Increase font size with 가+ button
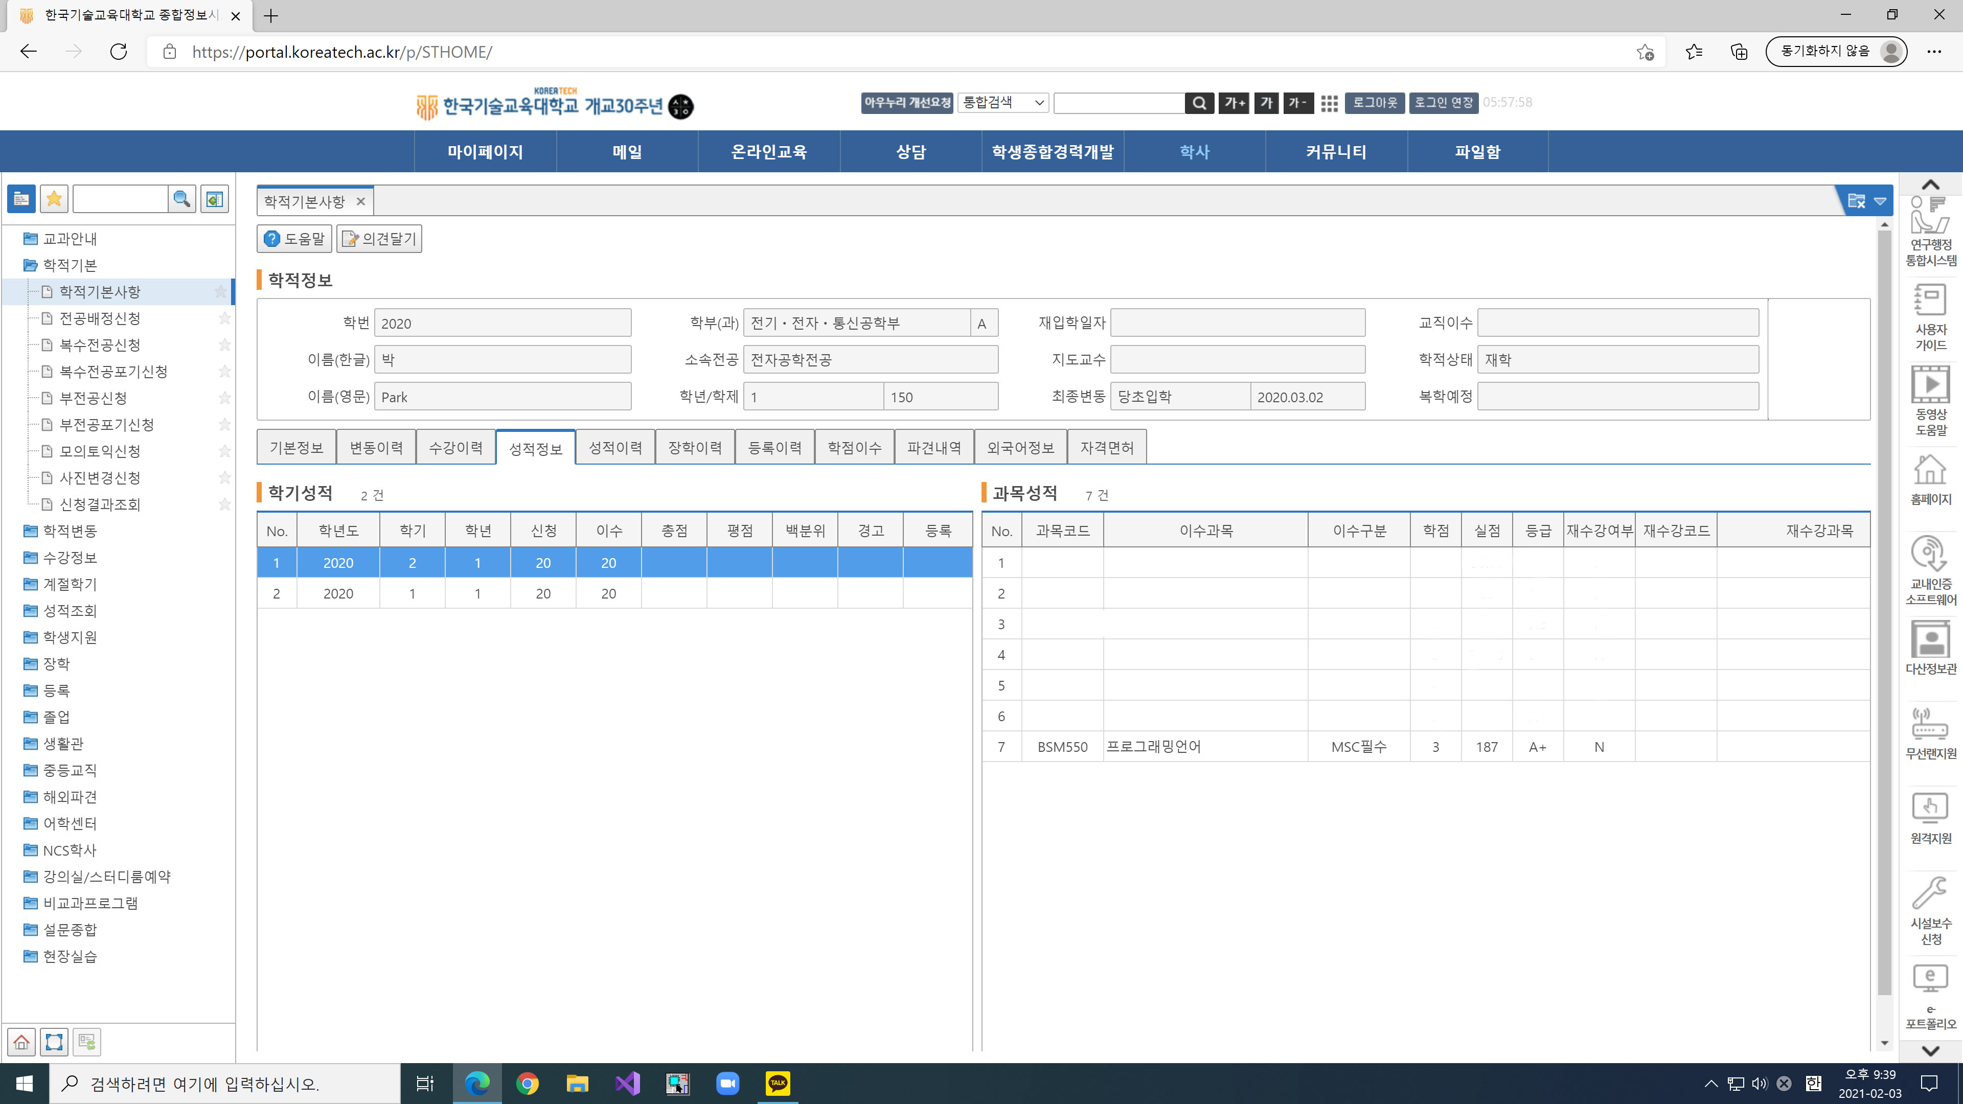 point(1234,103)
